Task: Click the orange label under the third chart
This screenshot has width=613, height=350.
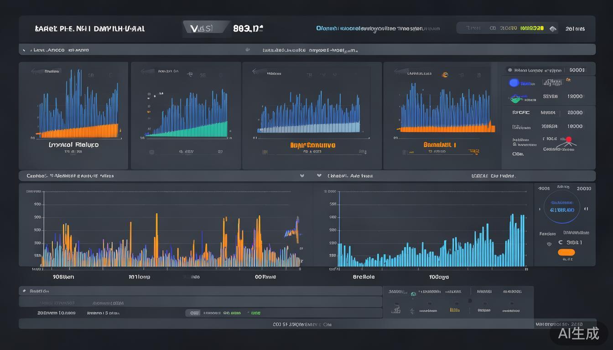Action: (x=312, y=145)
